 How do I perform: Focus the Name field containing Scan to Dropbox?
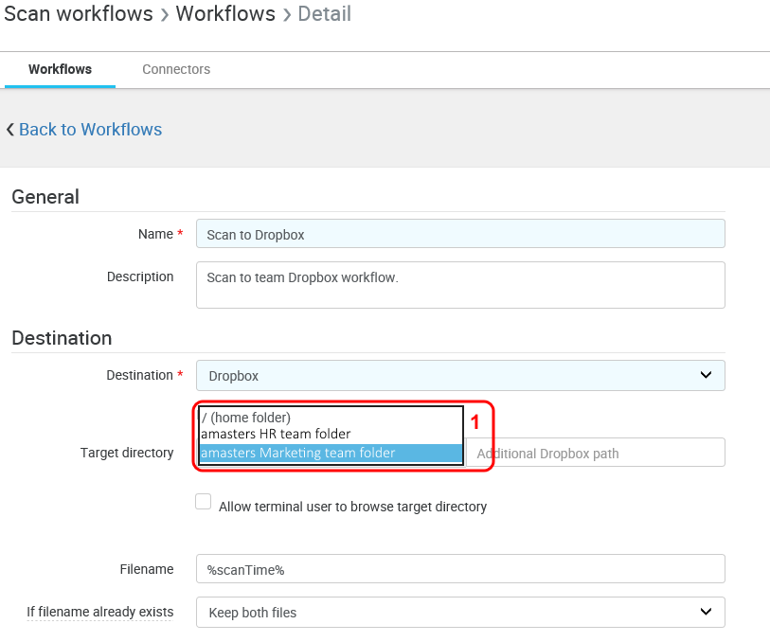459,234
